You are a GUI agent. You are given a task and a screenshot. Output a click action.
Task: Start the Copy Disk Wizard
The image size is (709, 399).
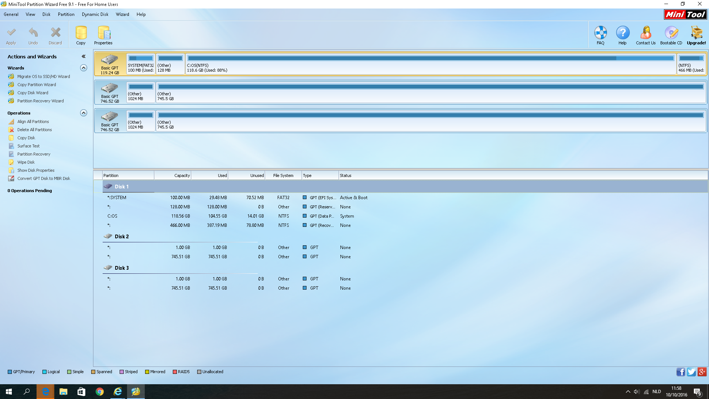32,93
